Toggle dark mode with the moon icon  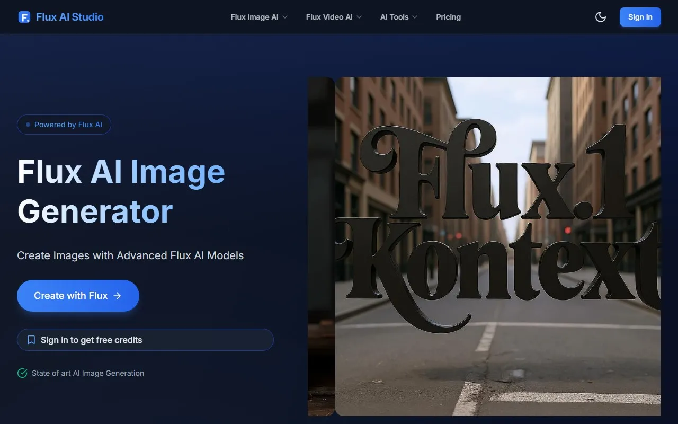[601, 16]
